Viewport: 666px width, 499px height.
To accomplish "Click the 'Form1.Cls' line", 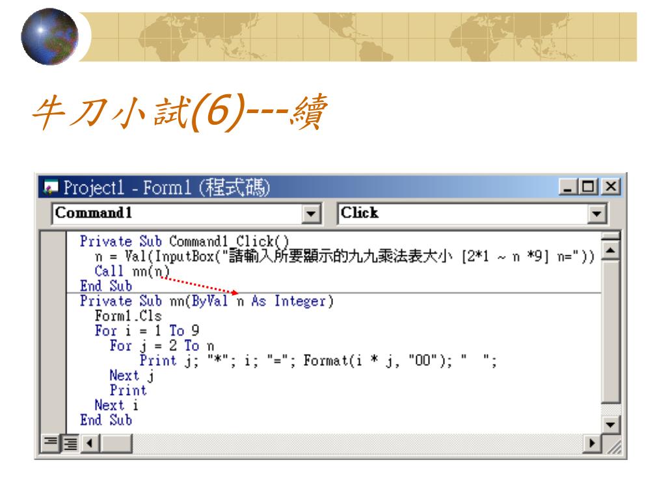I will point(128,316).
